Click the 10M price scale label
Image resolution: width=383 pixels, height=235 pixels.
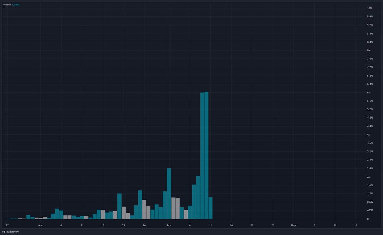[x=369, y=8]
